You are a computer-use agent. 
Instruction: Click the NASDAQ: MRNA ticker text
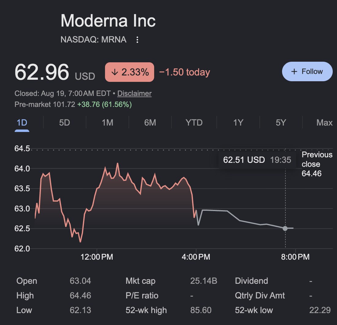[93, 40]
